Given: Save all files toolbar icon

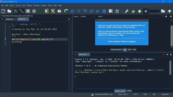Looking at the screenshot, I should [22, 11].
